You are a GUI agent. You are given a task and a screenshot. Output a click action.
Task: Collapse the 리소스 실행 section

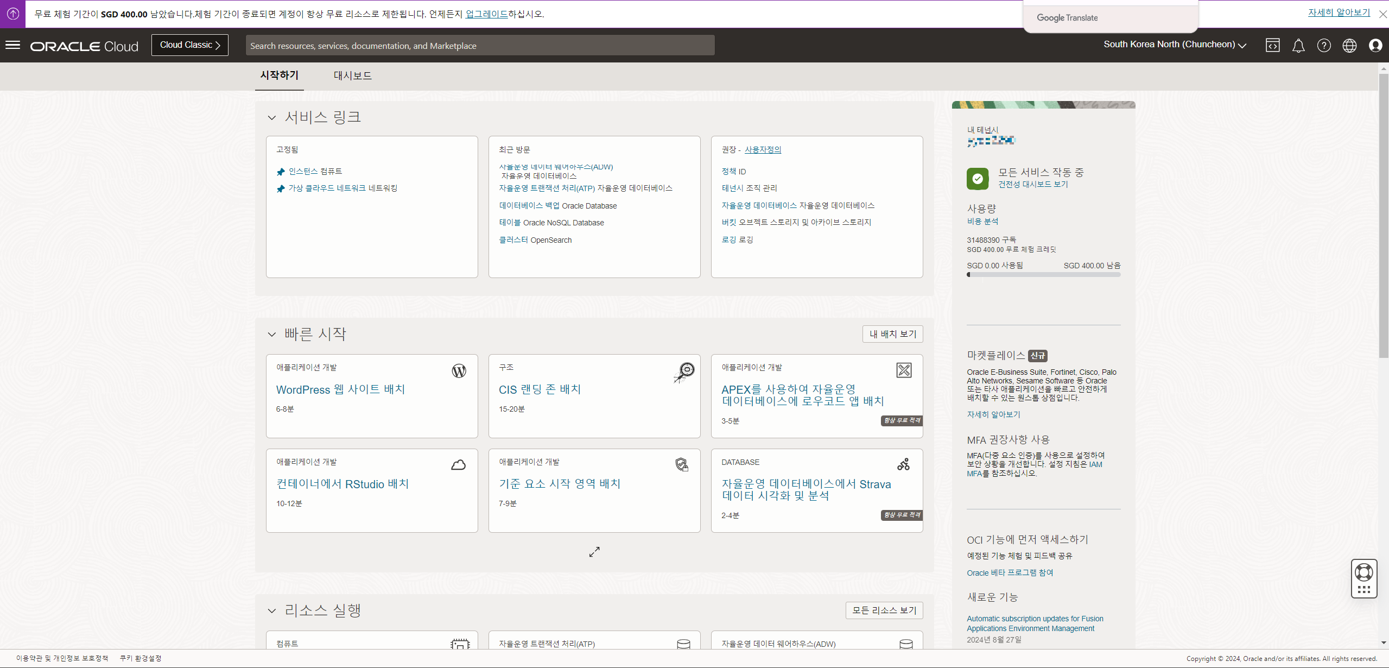point(272,610)
